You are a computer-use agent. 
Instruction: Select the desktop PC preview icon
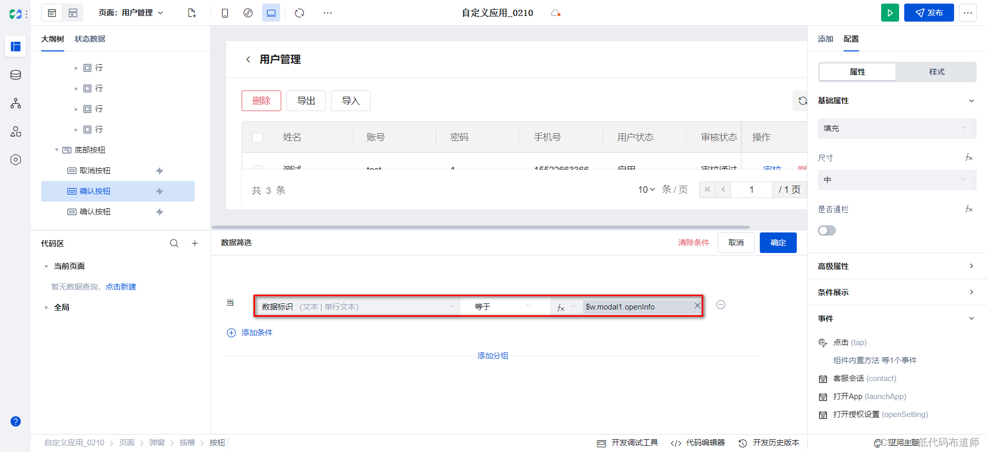click(271, 13)
